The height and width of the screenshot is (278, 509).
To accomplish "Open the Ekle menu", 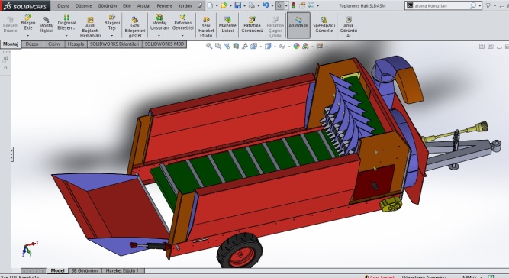I will click(x=127, y=6).
